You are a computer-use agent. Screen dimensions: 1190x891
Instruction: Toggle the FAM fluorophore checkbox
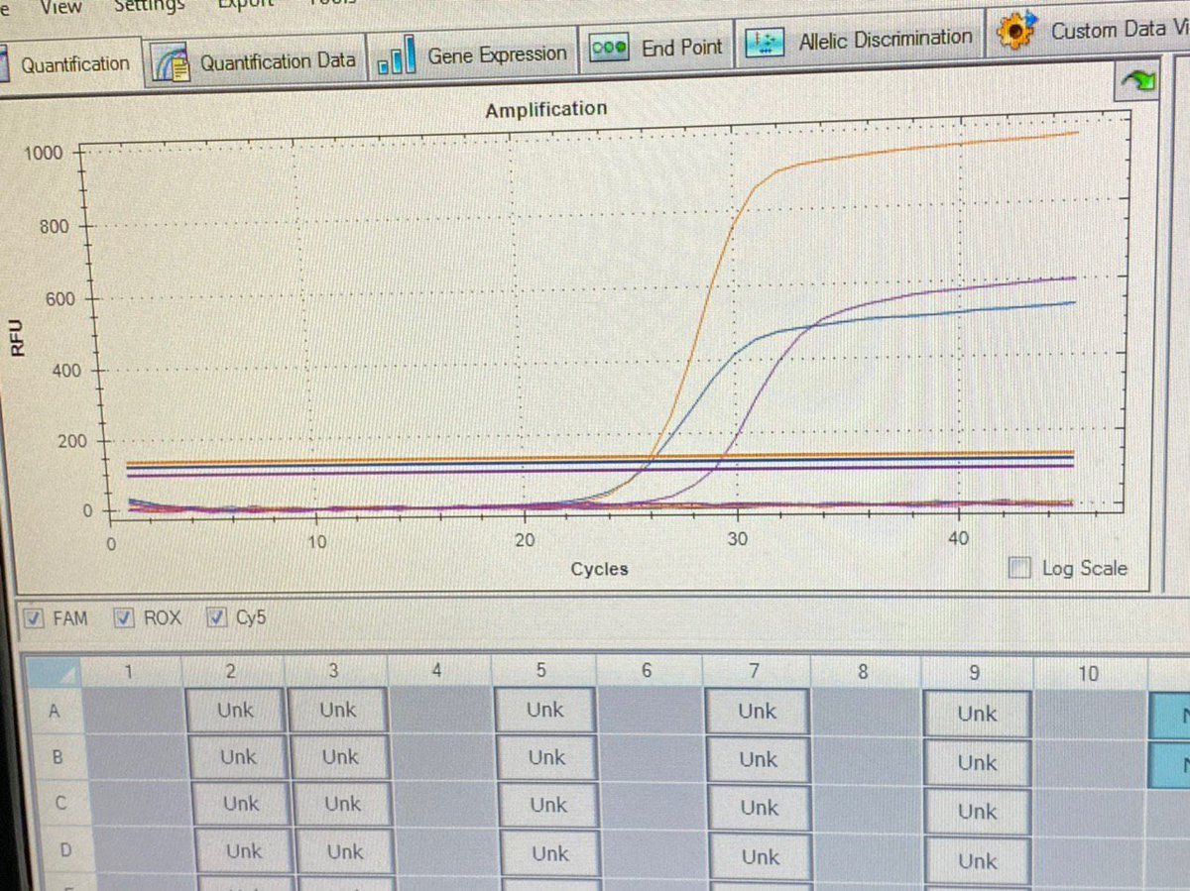pos(34,619)
